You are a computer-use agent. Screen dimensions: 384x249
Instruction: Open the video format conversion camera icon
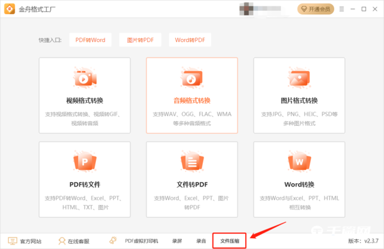click(x=84, y=78)
